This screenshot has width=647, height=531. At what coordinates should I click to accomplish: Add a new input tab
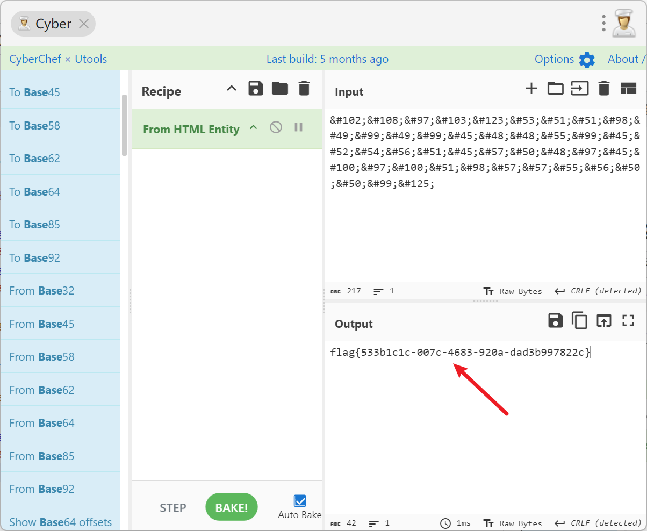click(531, 89)
